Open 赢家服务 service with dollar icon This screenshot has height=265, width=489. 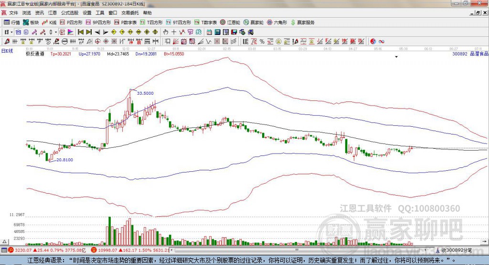[x=302, y=22]
